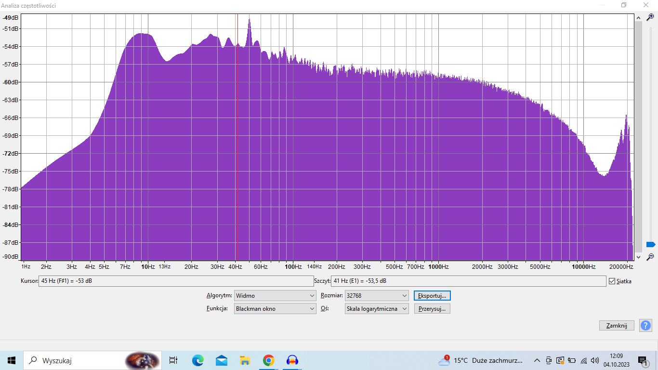658x370 pixels.
Task: Open Audacity from the taskbar headphones icon
Action: pos(292,360)
